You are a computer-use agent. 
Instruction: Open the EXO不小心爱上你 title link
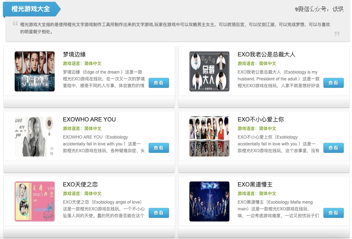(x=261, y=119)
